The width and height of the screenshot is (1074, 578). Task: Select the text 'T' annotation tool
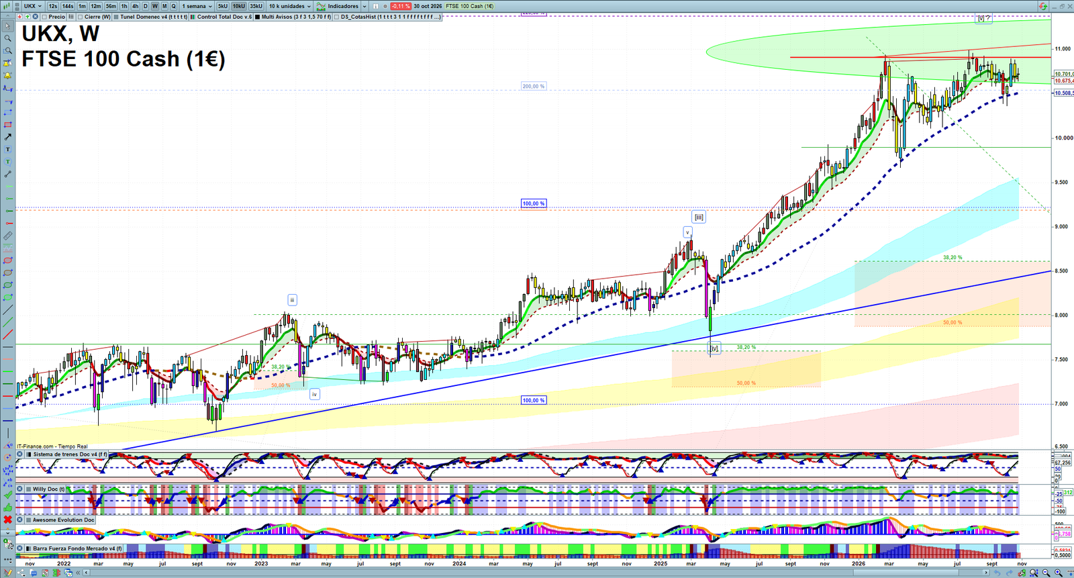pos(8,149)
